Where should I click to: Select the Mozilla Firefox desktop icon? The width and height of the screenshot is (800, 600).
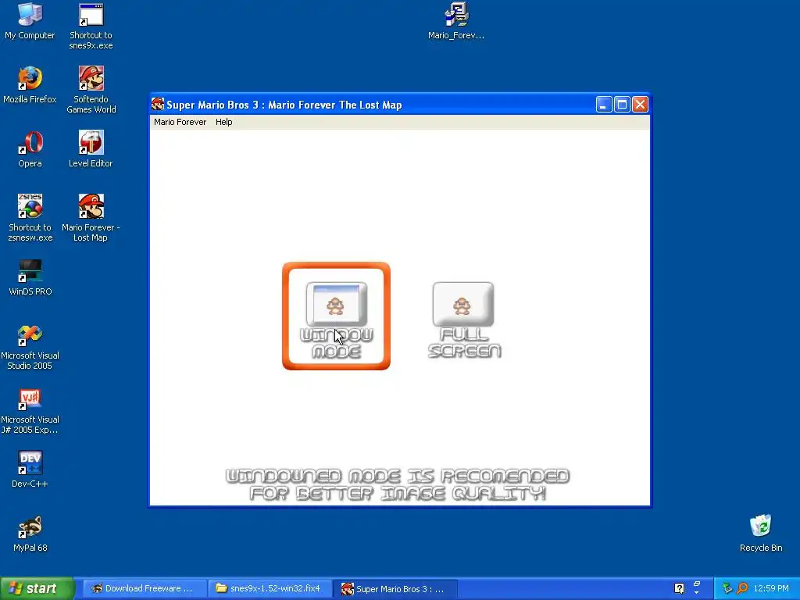[30, 85]
